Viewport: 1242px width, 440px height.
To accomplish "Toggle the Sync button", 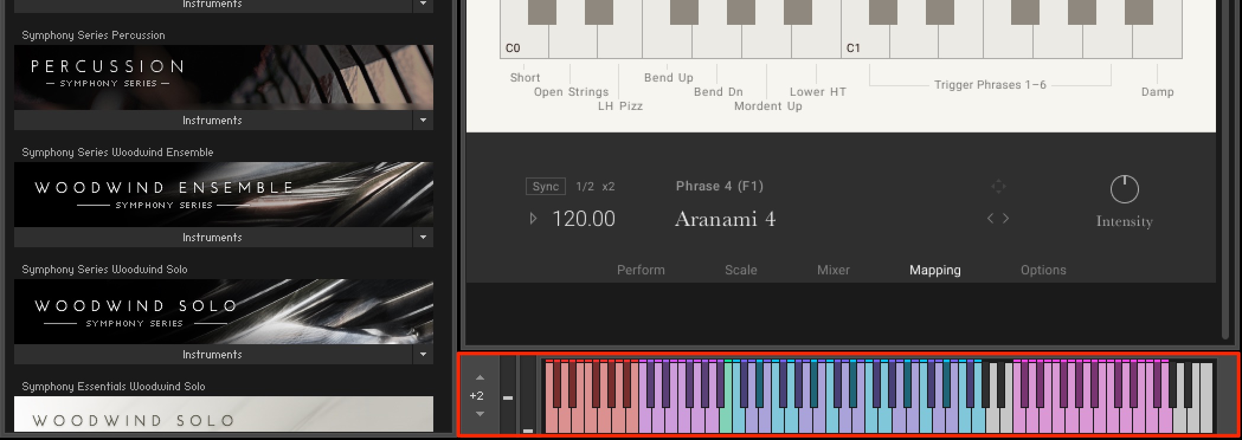I will click(x=545, y=186).
